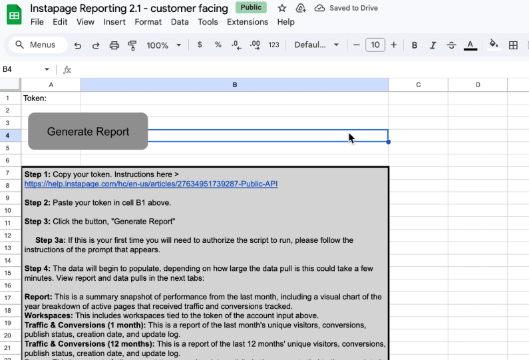This screenshot has height=360, width=529.
Task: Click the formula bar fx icon
Action: (67, 70)
